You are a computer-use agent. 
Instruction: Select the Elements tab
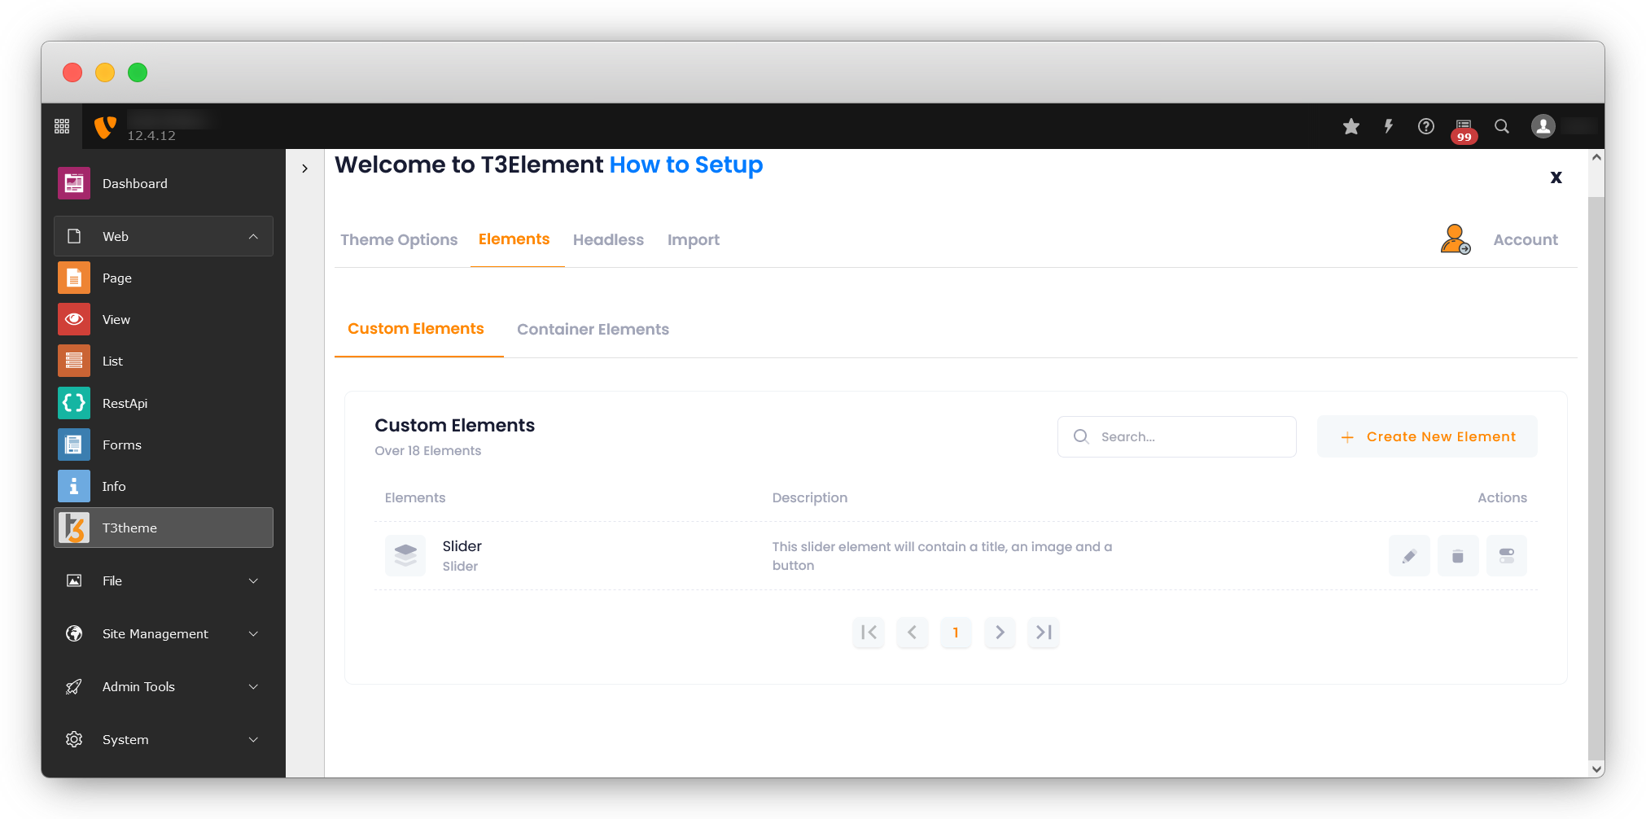coord(514,239)
